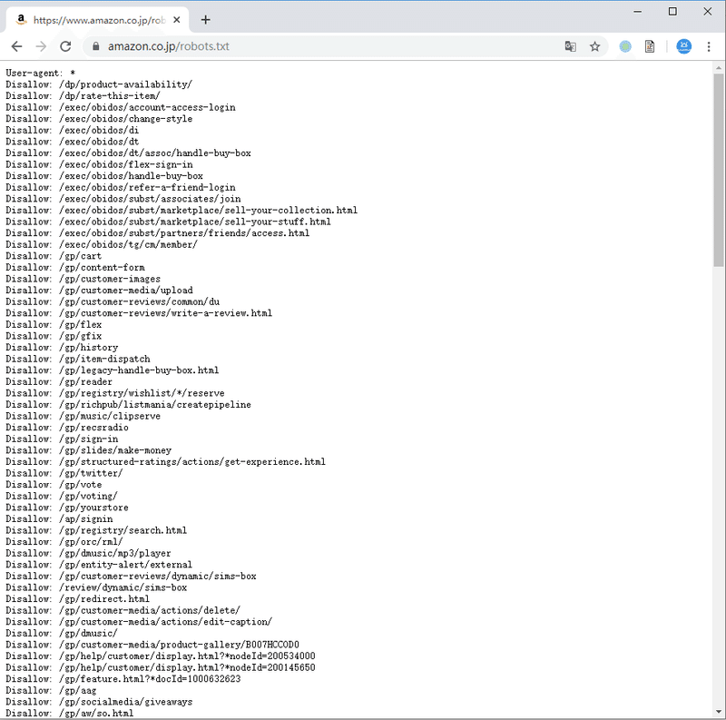Minimize the browser window

[638, 12]
